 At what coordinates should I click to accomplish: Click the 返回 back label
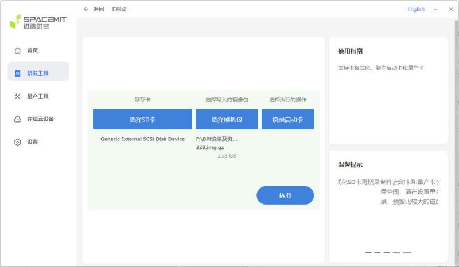click(x=98, y=9)
